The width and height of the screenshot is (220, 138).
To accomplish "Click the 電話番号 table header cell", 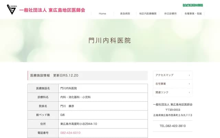I will tap(43, 133).
